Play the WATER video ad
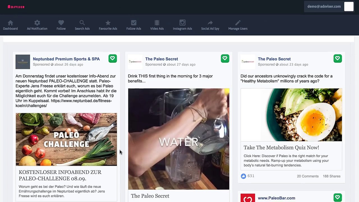The height and width of the screenshot is (202, 359). coord(179,139)
